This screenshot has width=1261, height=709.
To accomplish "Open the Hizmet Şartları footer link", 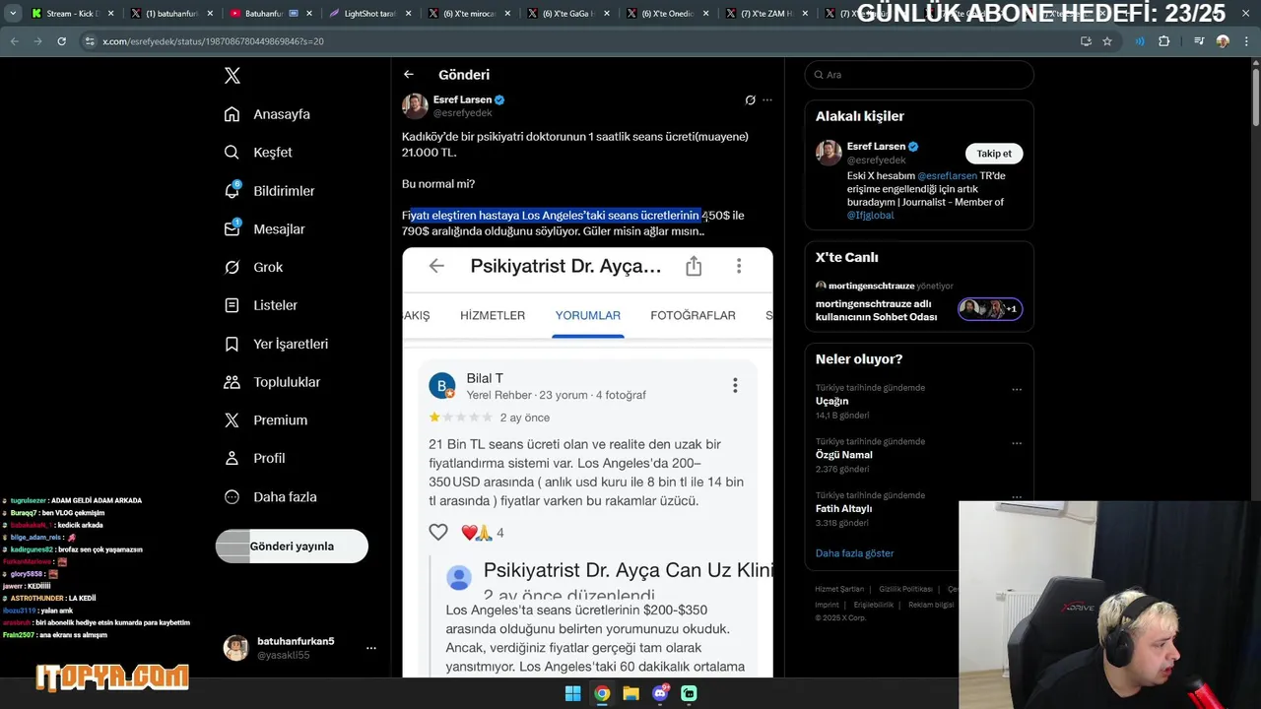I will [839, 589].
